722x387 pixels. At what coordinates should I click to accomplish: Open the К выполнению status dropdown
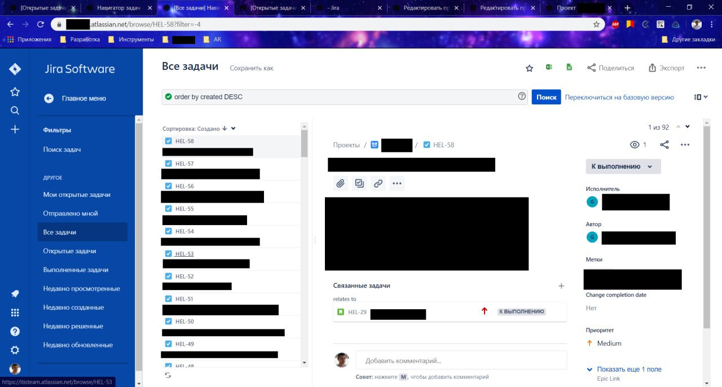623,166
